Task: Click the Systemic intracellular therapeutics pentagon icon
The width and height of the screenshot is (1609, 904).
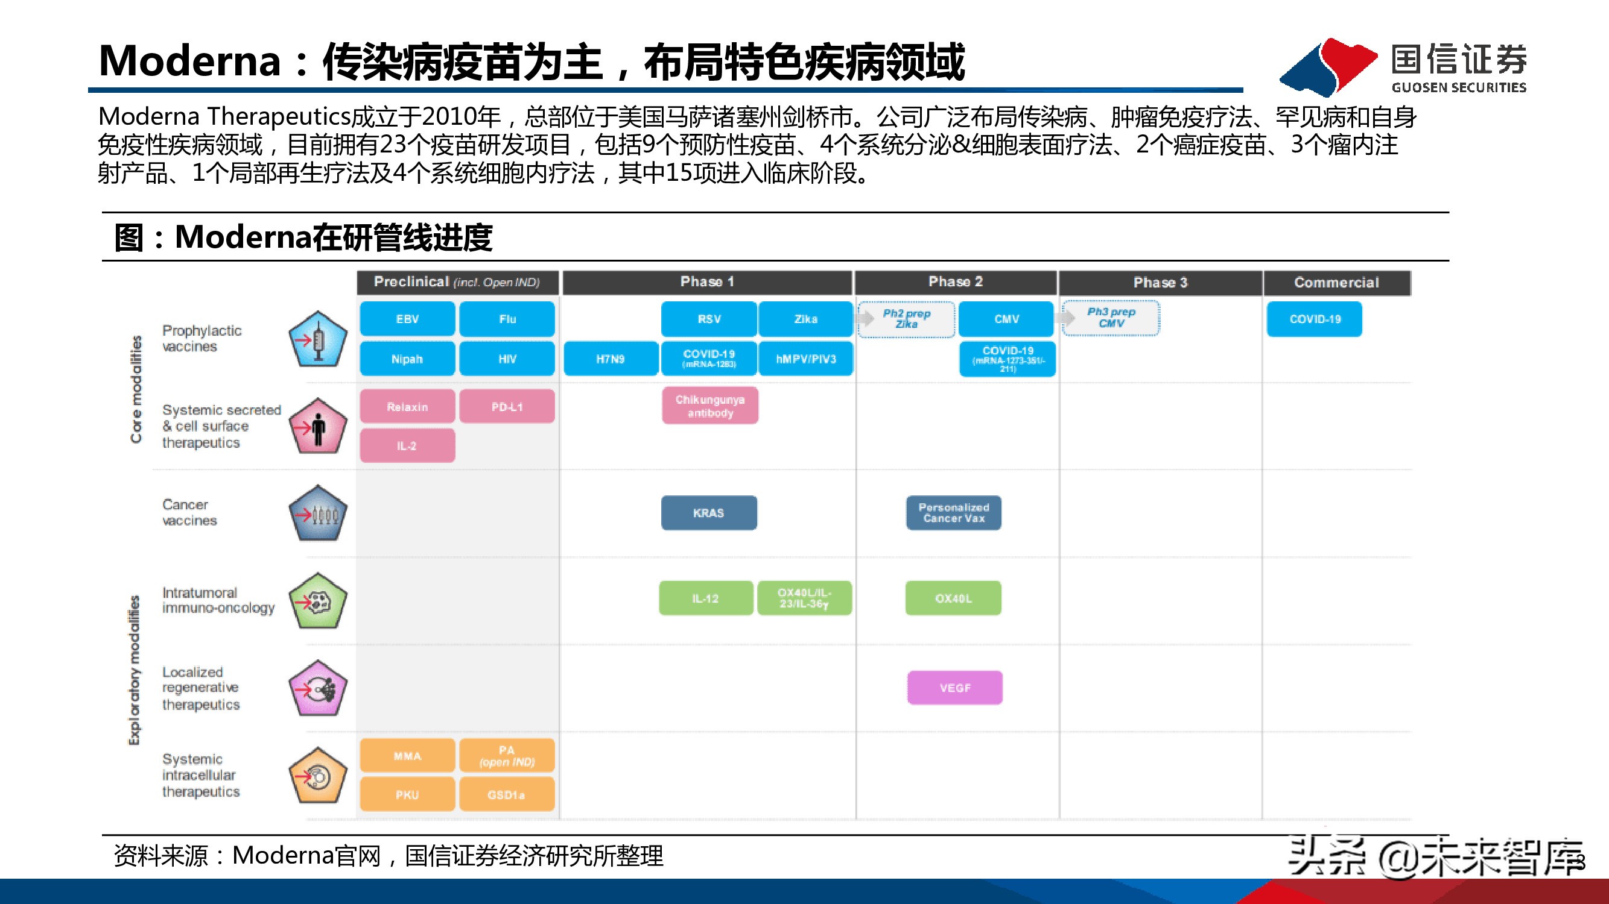Action: (x=318, y=776)
